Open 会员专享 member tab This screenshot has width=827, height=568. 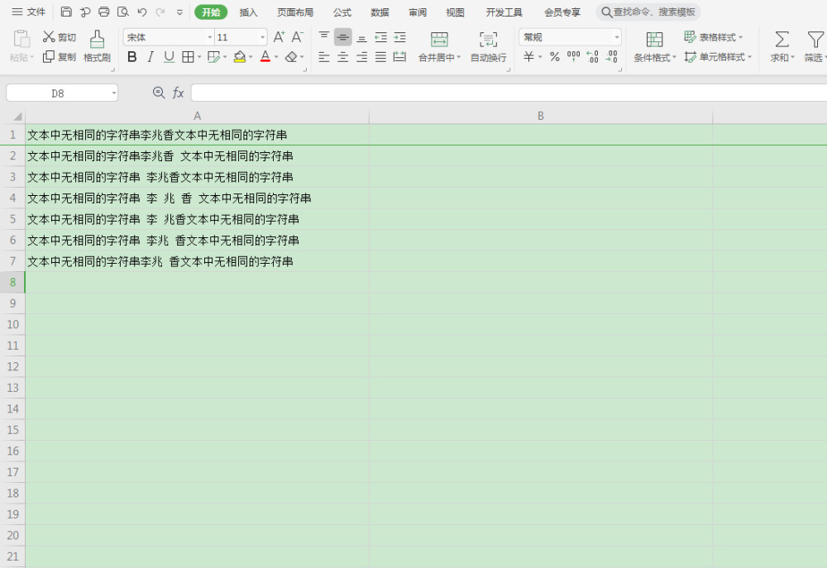point(562,12)
